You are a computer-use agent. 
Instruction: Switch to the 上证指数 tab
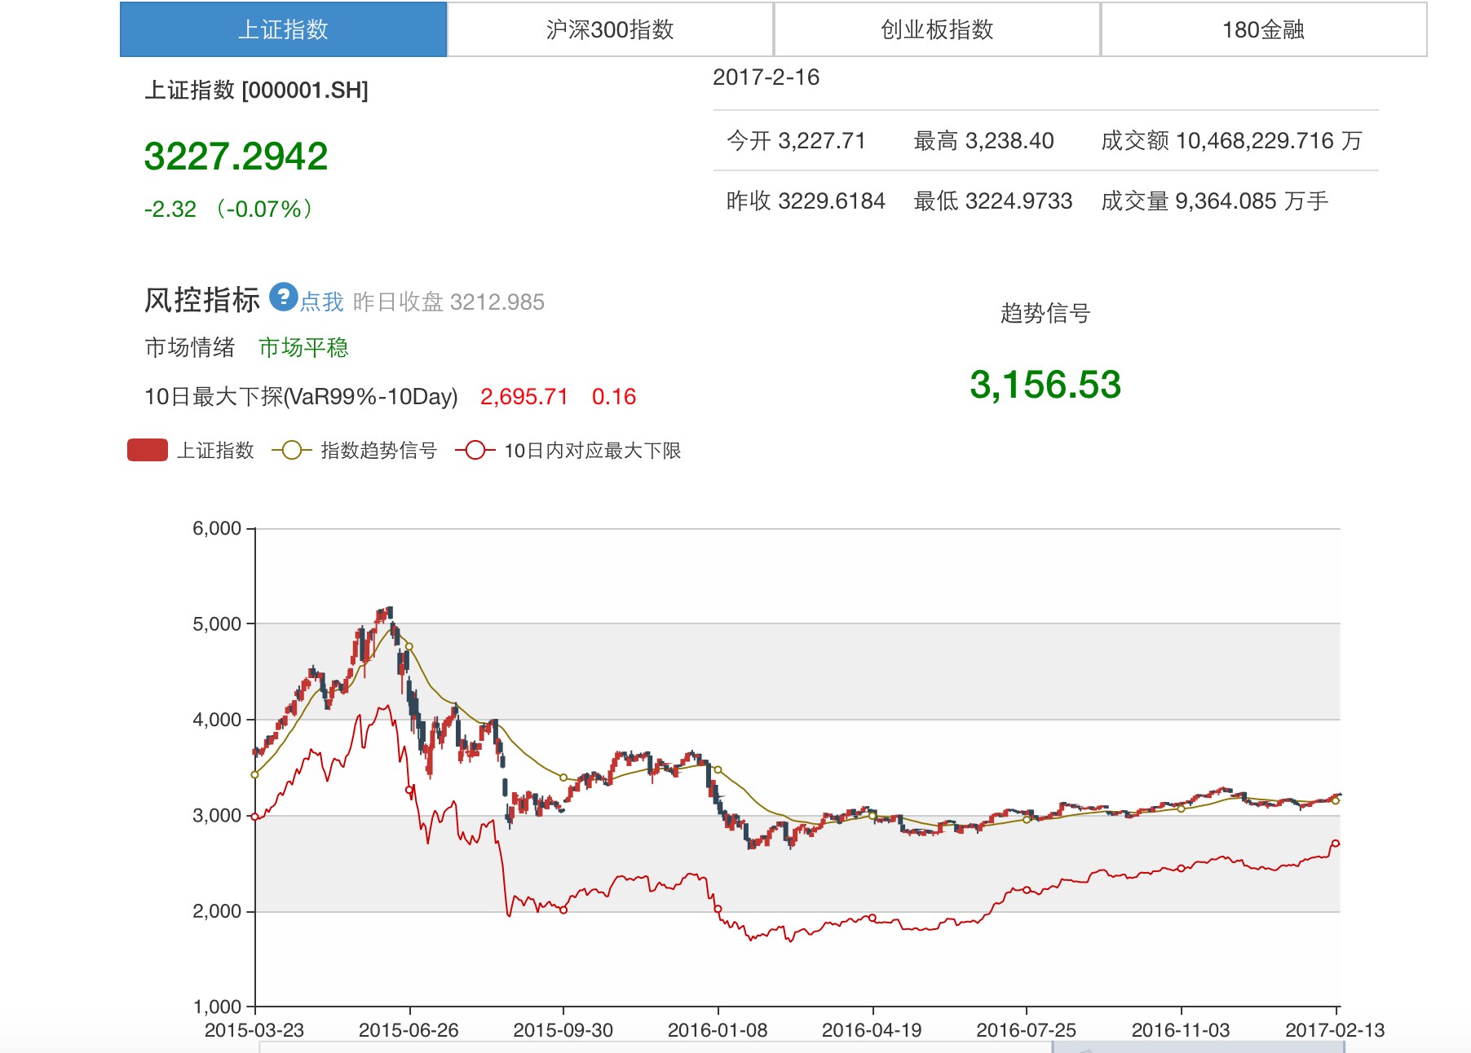point(283,29)
